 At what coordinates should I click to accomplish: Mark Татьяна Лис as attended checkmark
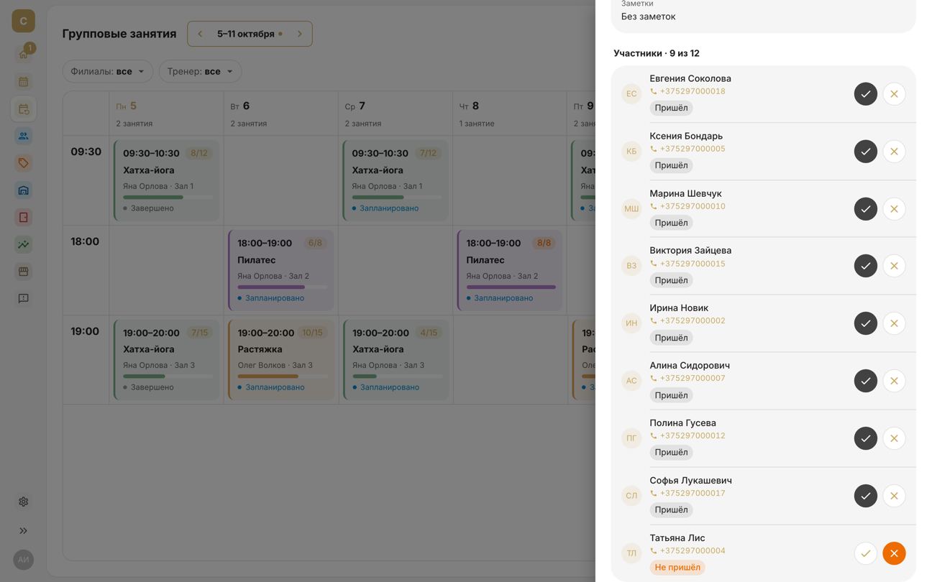(x=866, y=553)
